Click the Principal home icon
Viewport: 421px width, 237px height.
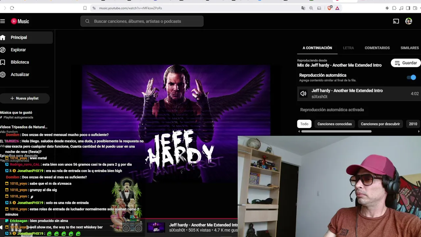tap(3, 38)
